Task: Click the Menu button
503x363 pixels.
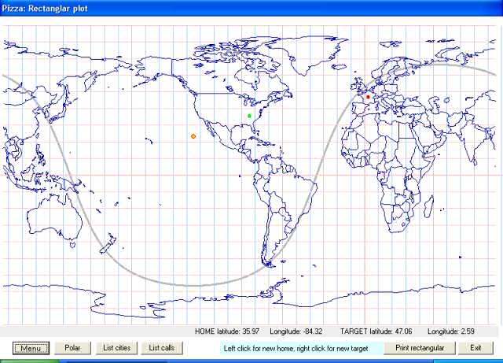Action: [x=31, y=348]
